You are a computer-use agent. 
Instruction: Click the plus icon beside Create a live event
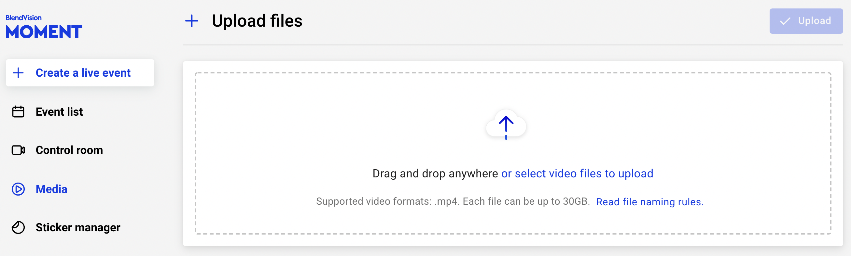pyautogui.click(x=18, y=73)
